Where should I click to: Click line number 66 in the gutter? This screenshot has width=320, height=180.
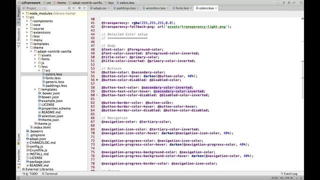(92, 118)
